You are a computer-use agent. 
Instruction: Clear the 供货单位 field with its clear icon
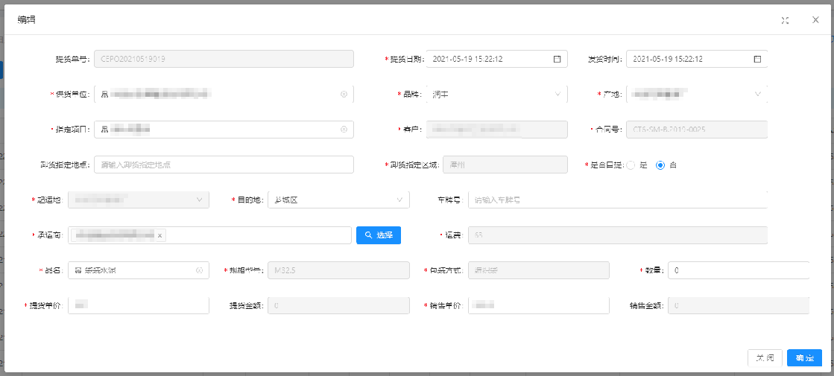[344, 94]
